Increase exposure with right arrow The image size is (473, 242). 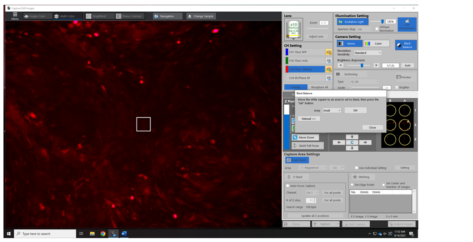coord(376,65)
